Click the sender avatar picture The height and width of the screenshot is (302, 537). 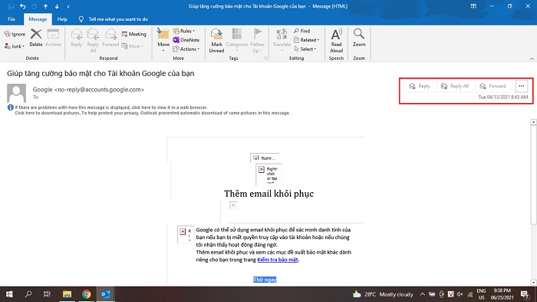(x=16, y=93)
